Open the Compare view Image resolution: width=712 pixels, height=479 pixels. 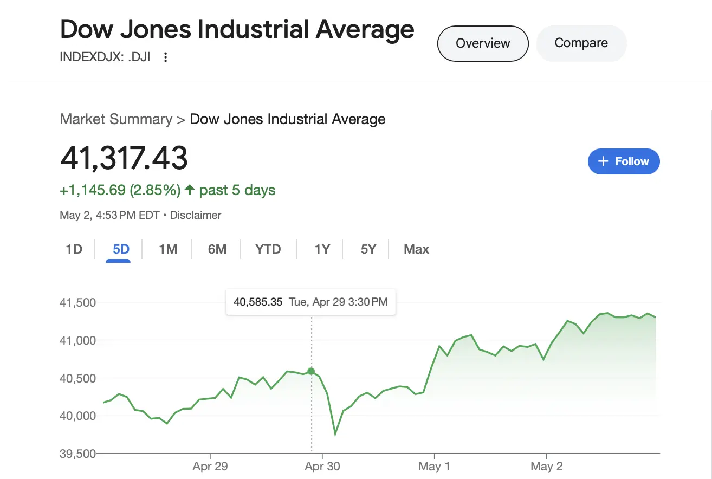click(x=581, y=43)
